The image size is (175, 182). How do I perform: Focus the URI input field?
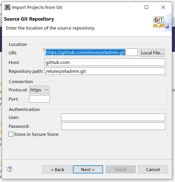(x=91, y=52)
